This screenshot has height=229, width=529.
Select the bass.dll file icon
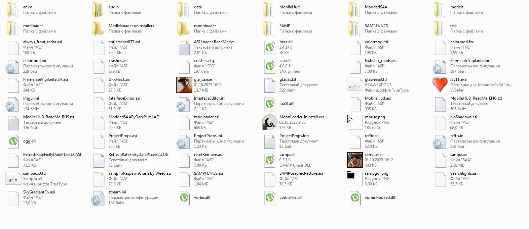click(269, 47)
